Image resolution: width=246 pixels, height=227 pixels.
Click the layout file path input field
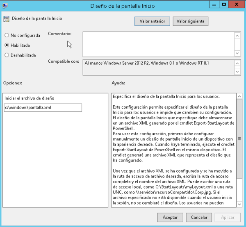click(43, 108)
